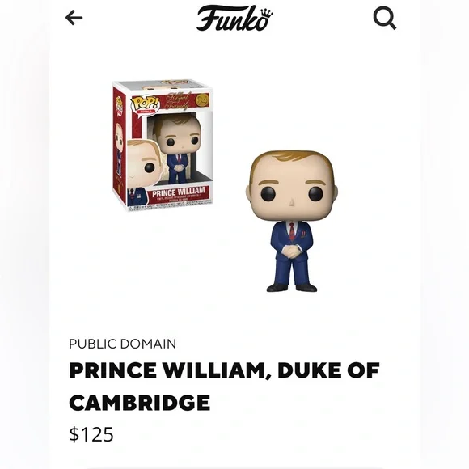Click the figure's red tie

[x=292, y=232]
